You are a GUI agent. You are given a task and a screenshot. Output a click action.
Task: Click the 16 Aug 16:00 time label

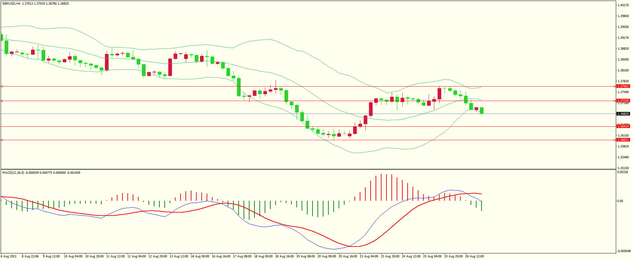pos(221,256)
